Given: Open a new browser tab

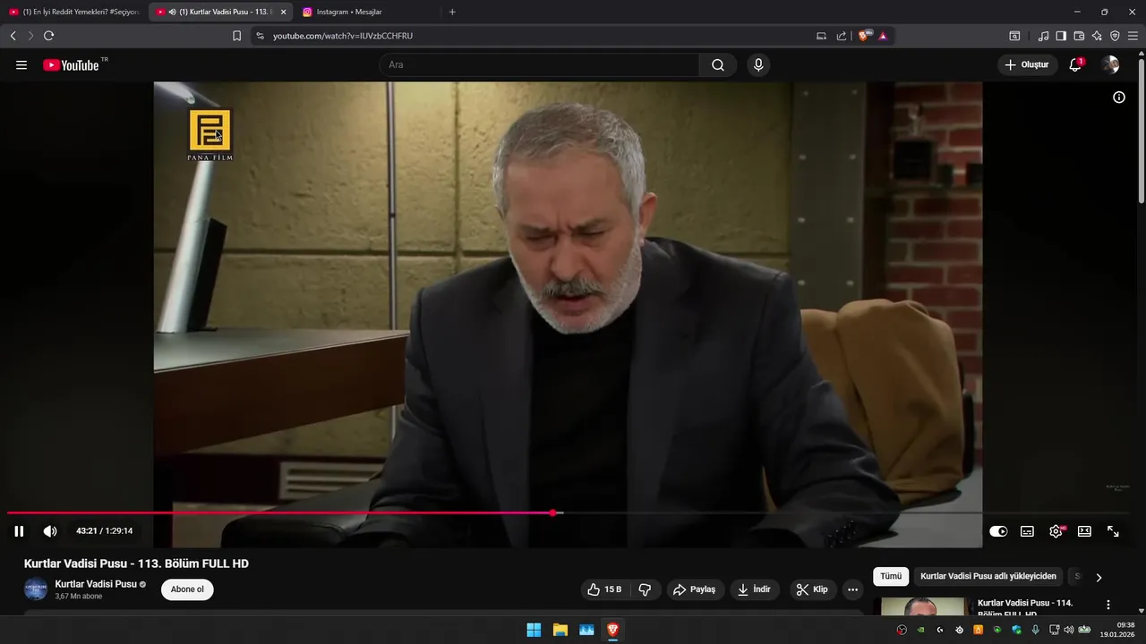Looking at the screenshot, I should [x=452, y=12].
